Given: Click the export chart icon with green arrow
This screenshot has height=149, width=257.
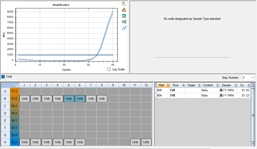Looking at the screenshot, I should click(124, 16).
